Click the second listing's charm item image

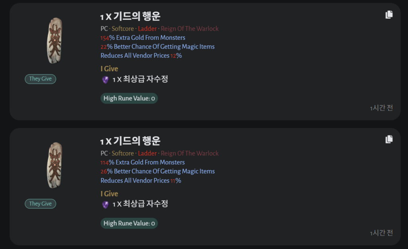55,165
